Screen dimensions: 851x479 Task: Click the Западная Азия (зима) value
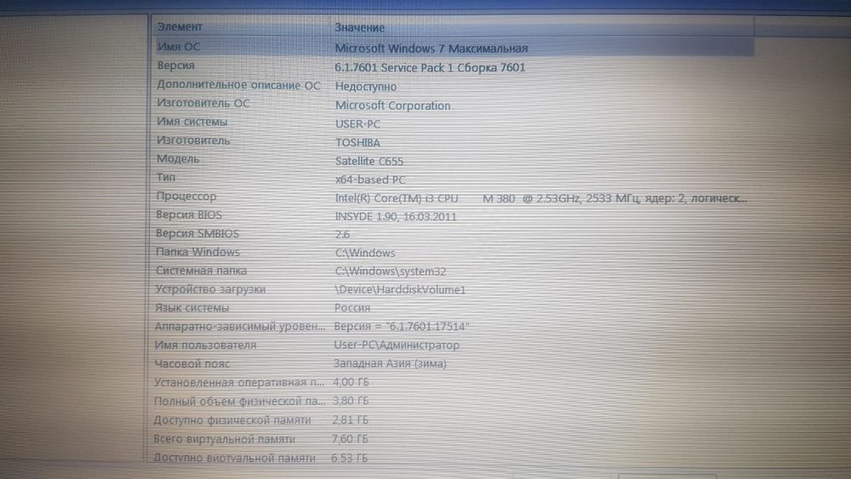point(391,364)
